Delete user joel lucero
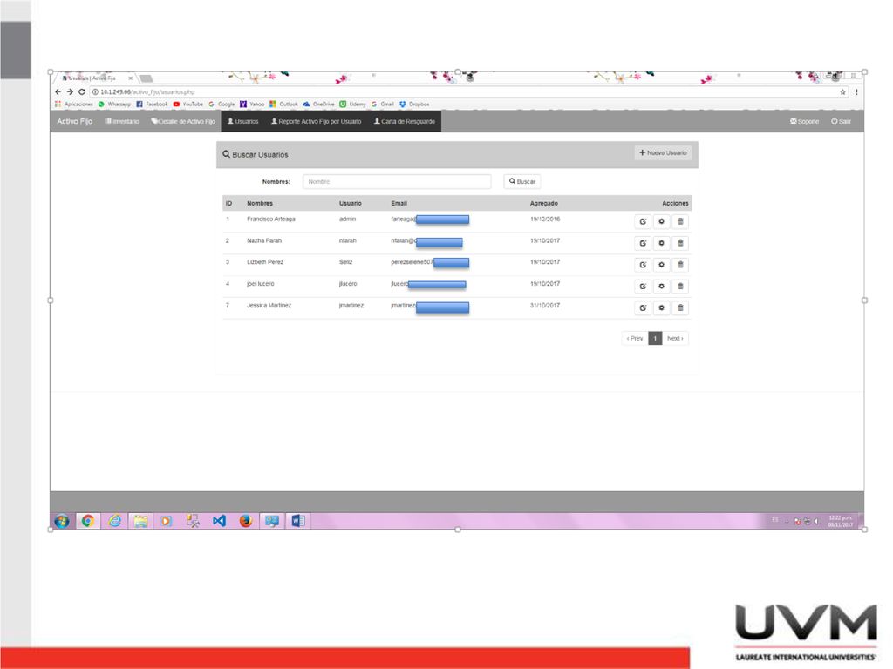The height and width of the screenshot is (669, 893). 680,286
